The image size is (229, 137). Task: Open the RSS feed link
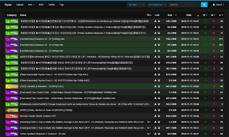[x=41, y=5]
